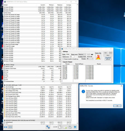The width and height of the screenshot is (125, 131).
Task: Click the flame Freeze Test icon in IntelBurnTest
Action: pyautogui.click(x=98, y=57)
